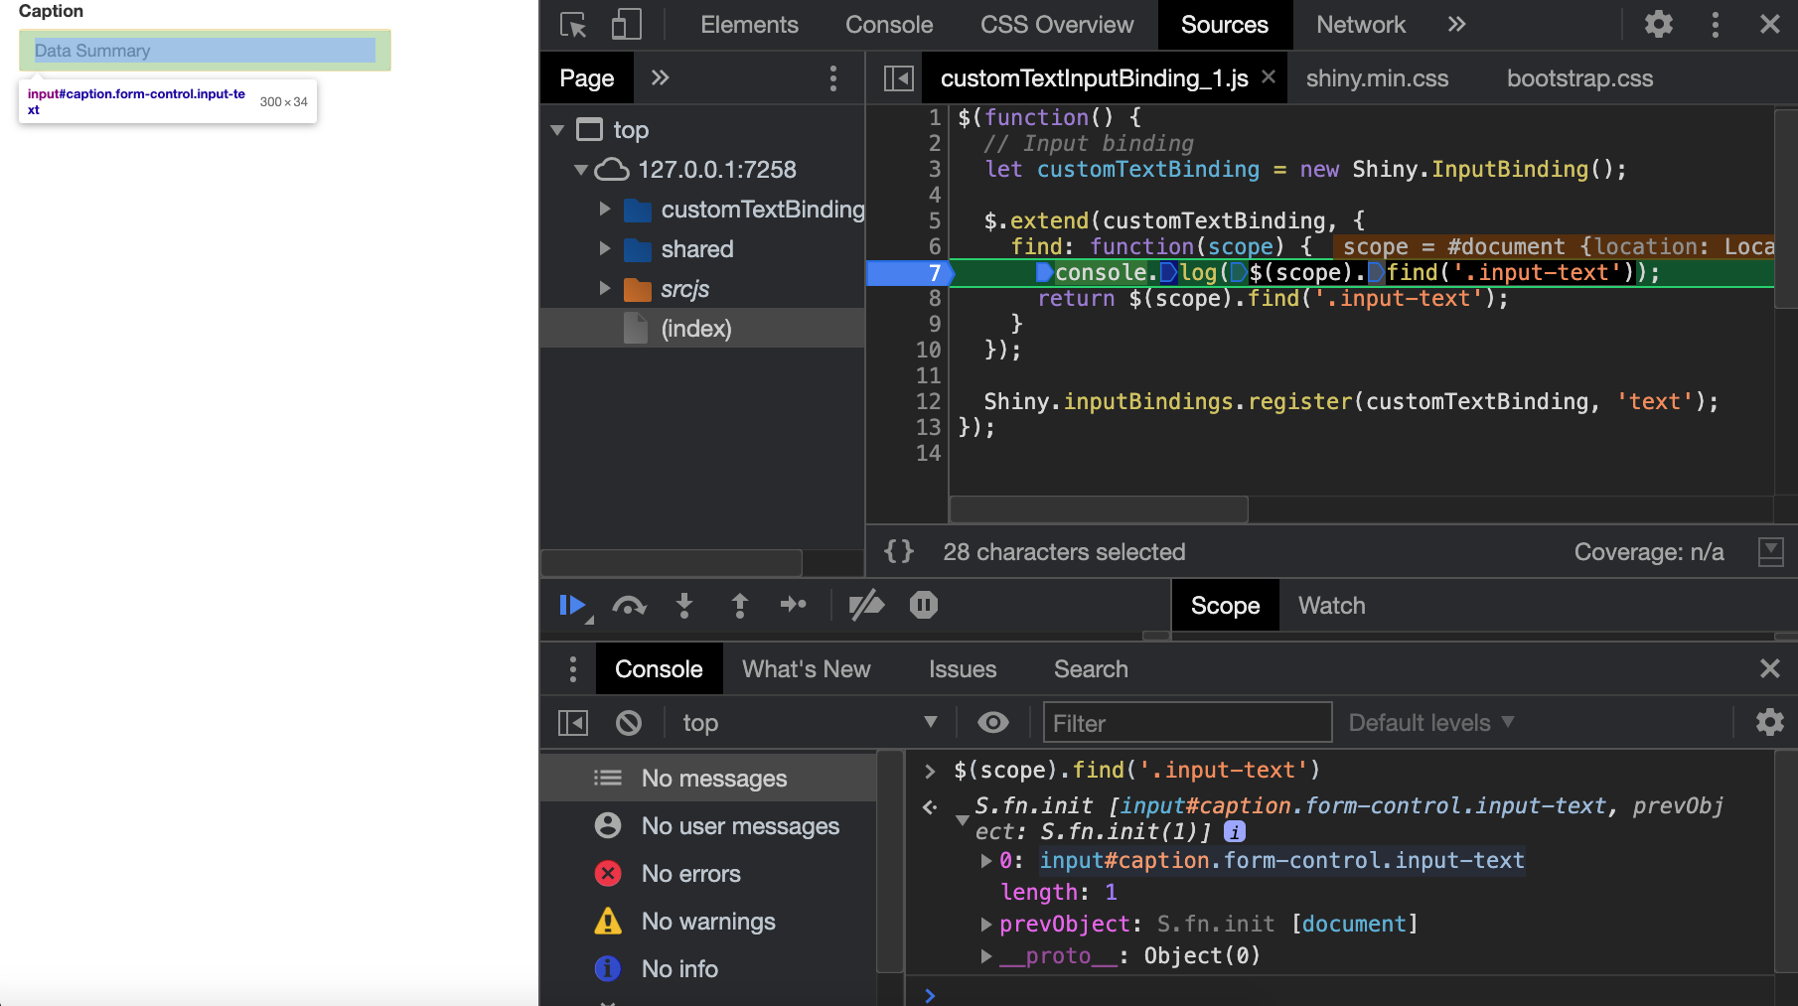Pretty print the source with braces icon

coord(899,551)
